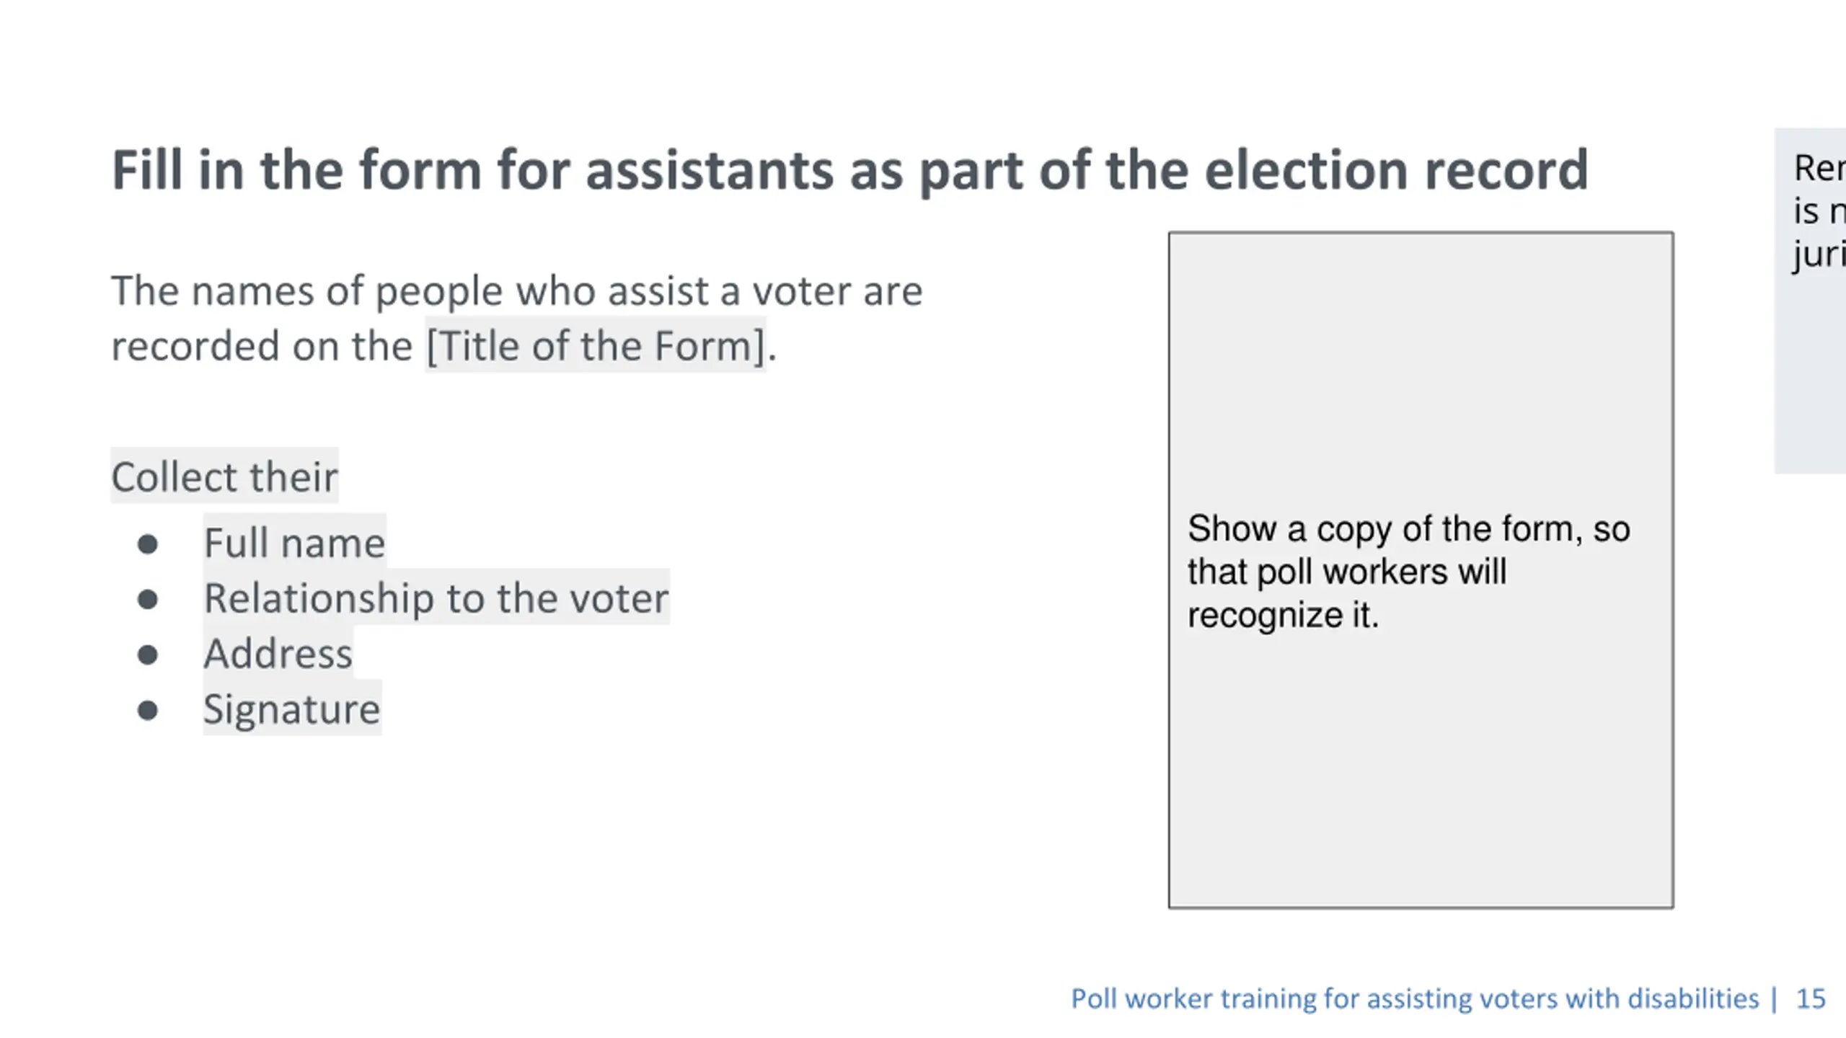Click 'recognize it.' line in gray box
Viewport: 1846px width, 1038px height.
tap(1283, 615)
